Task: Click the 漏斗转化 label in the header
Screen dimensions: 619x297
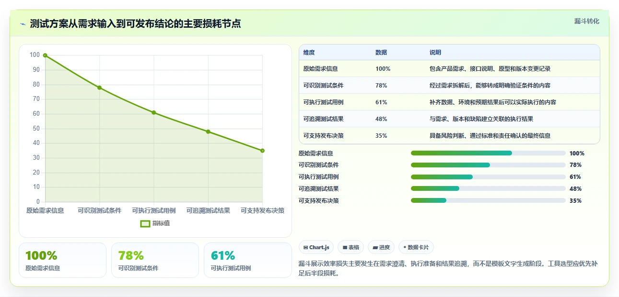Action: coord(586,21)
